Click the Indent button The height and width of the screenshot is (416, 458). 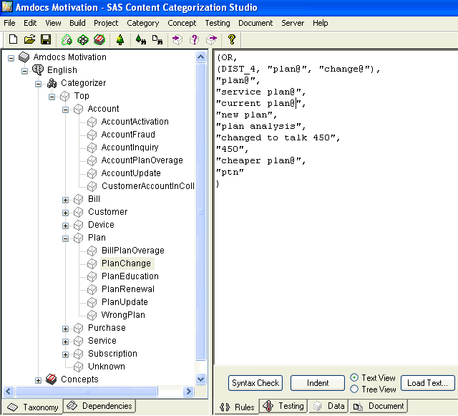pos(318,383)
